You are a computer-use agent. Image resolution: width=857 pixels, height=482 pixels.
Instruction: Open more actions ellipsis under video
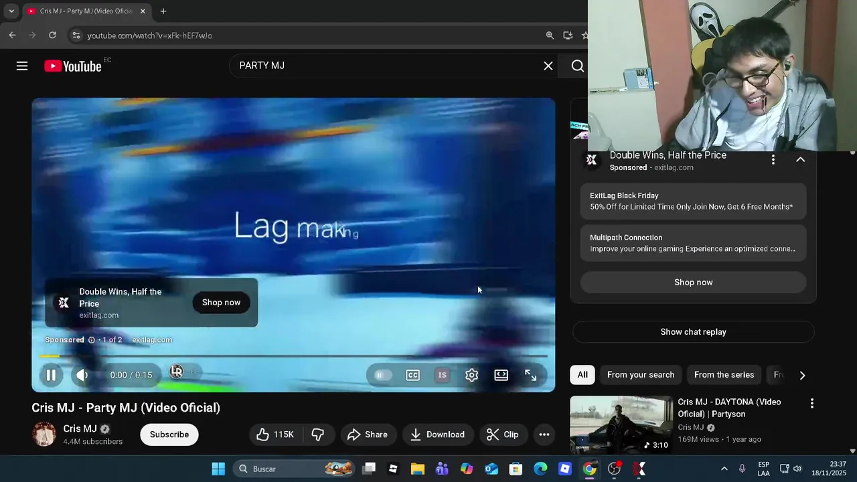click(x=544, y=434)
